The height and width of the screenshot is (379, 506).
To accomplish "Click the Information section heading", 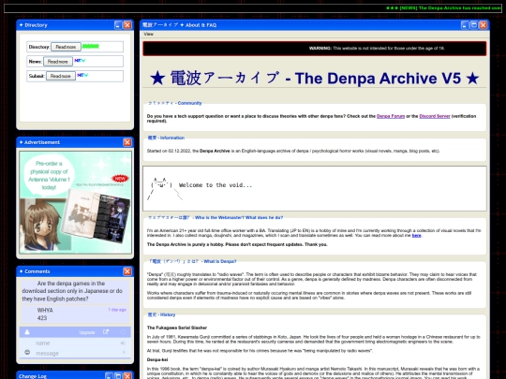I will [x=166, y=138].
